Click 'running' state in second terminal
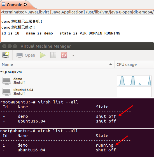This screenshot has height=157, width=154. click(104, 146)
